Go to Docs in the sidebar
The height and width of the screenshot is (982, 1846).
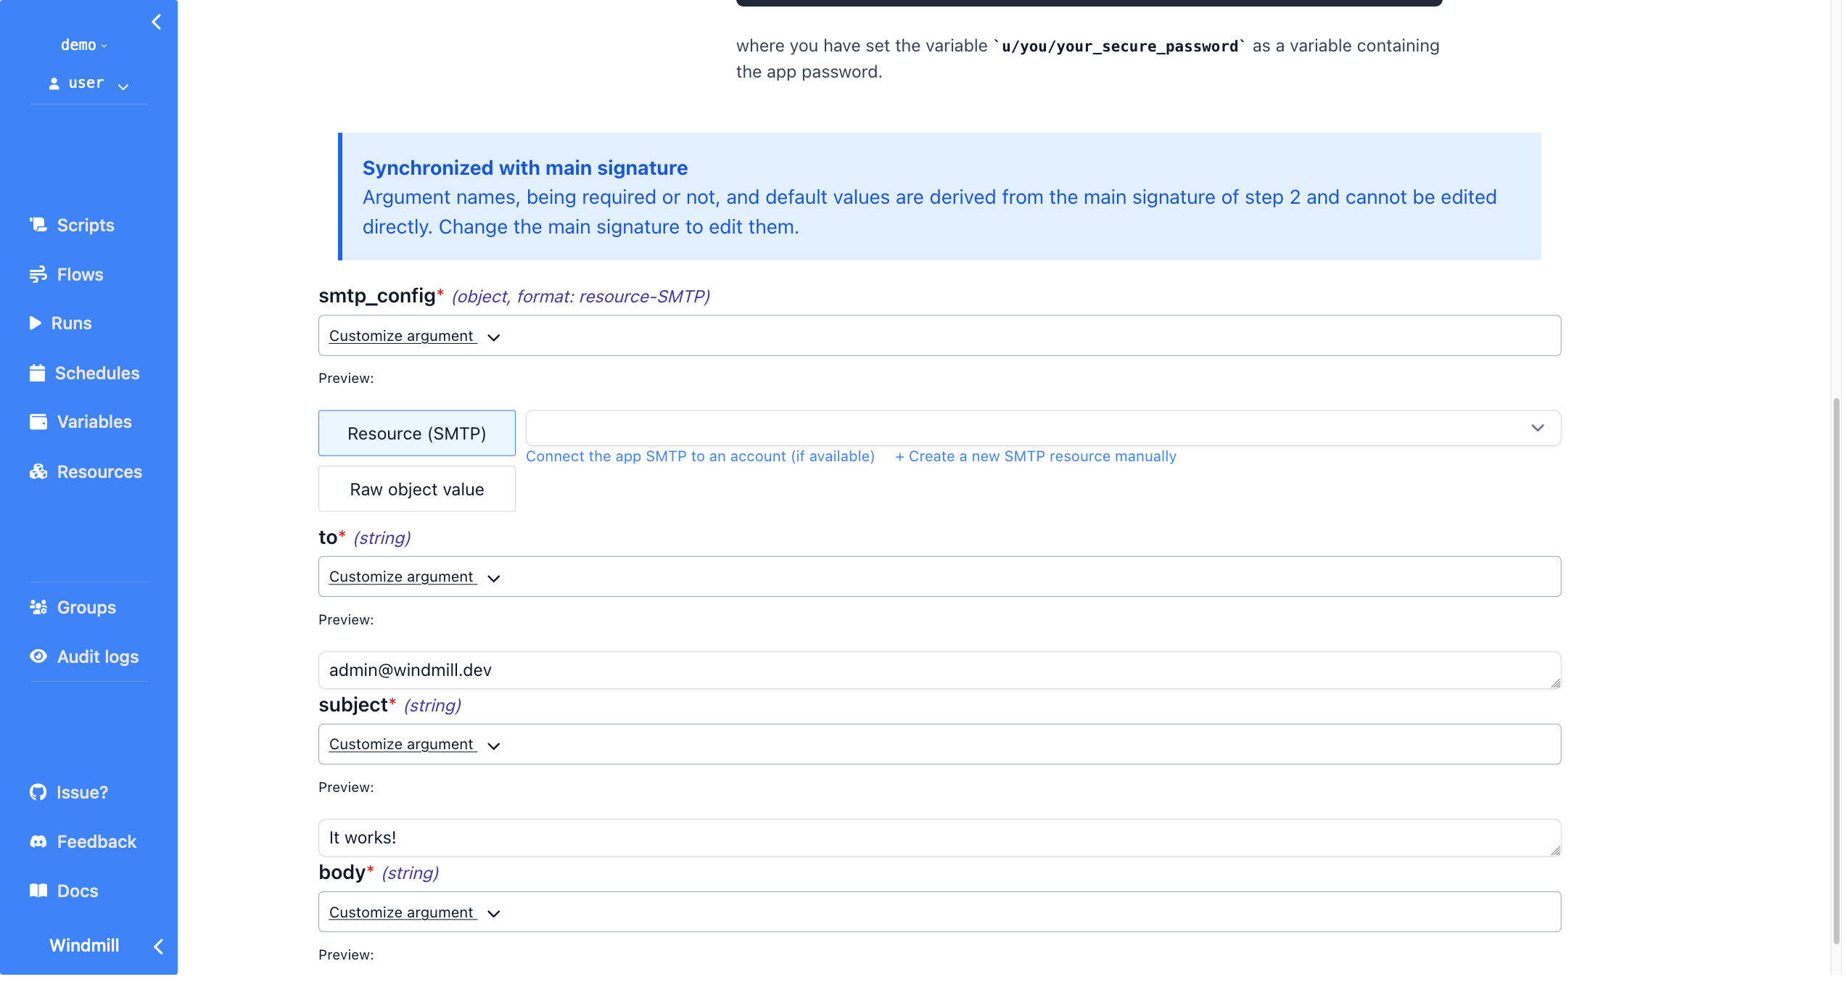pyautogui.click(x=77, y=891)
